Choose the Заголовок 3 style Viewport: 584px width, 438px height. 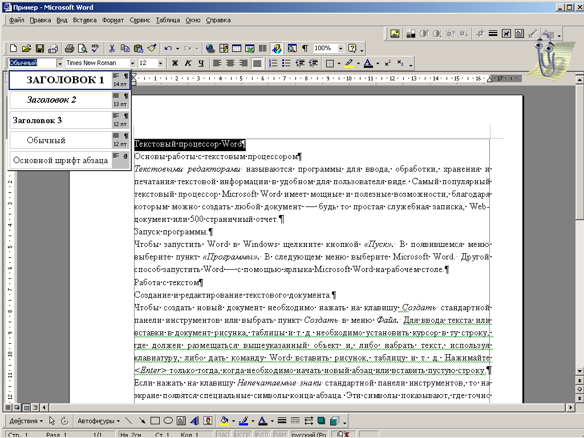[x=69, y=120]
